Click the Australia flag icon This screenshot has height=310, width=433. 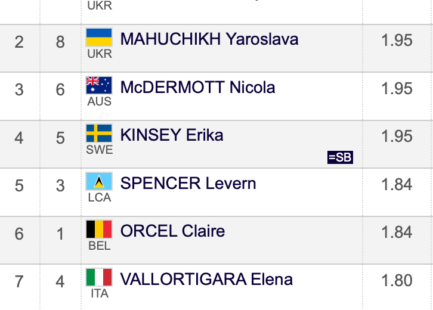pos(99,85)
